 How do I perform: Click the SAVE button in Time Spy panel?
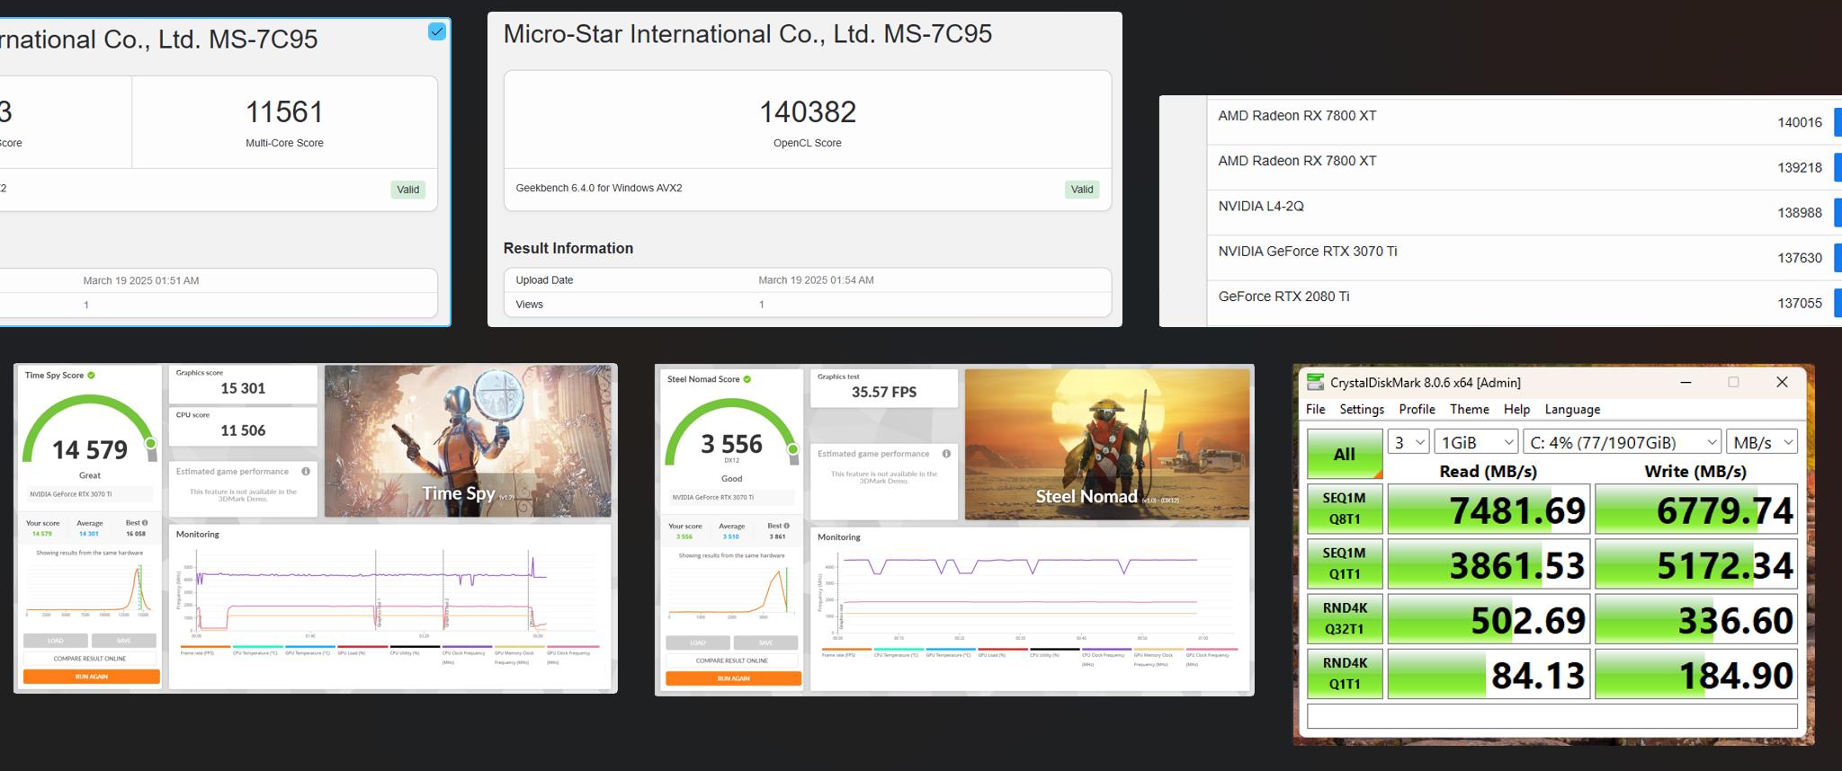[124, 641]
